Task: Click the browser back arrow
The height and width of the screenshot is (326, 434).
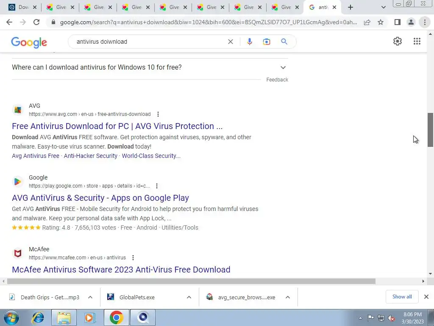Action: 9,22
